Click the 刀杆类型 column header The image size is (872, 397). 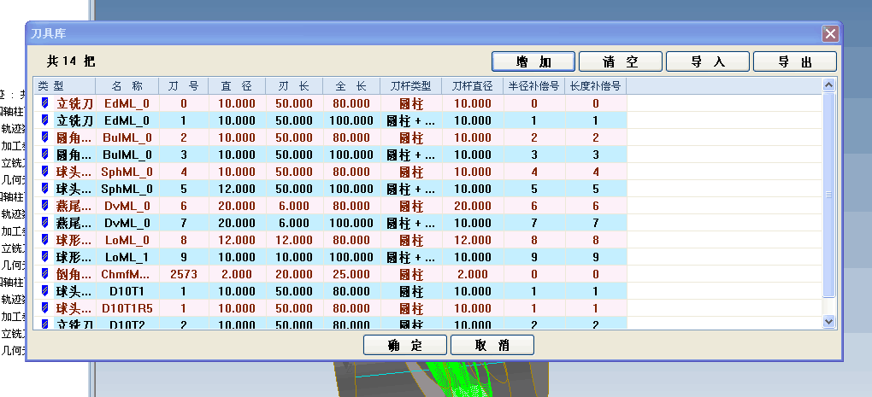coord(410,86)
